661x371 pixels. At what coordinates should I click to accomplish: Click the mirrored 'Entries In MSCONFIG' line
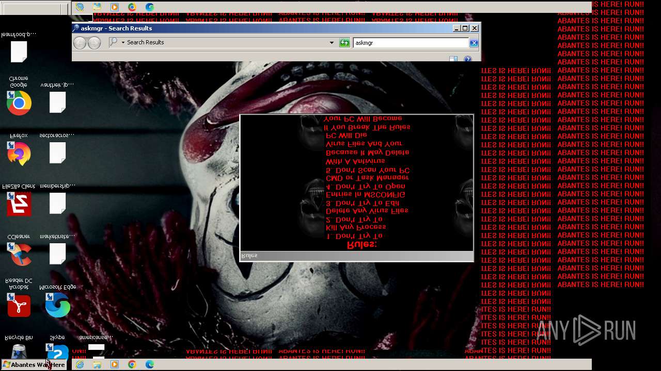(366, 195)
